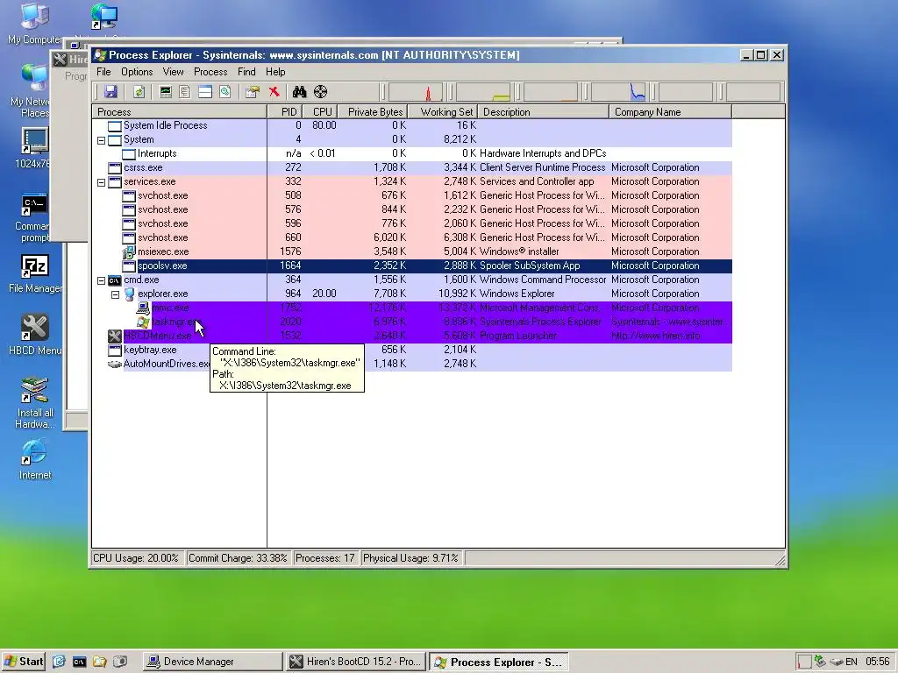Screen dimensions: 898x673
Task: Click the Internet Explorer quick launch icon
Action: (59, 662)
